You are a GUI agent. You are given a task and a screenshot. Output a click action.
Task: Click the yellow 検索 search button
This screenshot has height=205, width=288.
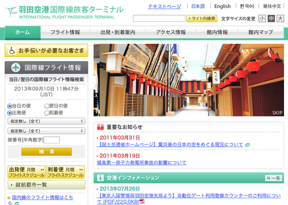click(x=46, y=152)
